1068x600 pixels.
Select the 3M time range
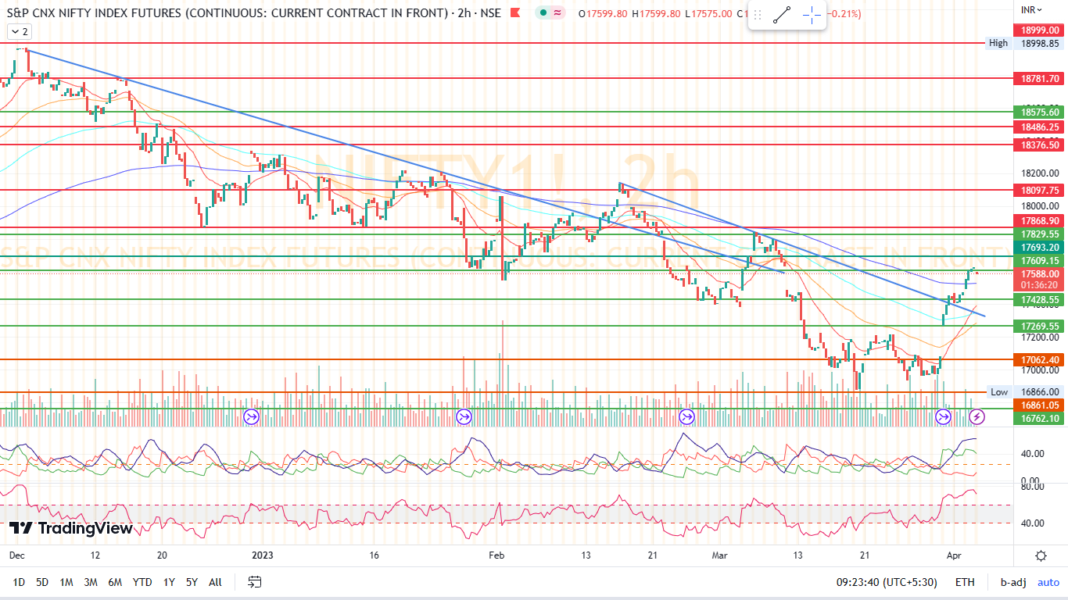click(91, 582)
